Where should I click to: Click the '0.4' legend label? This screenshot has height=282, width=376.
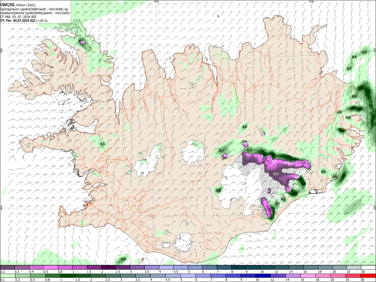coord(31,272)
